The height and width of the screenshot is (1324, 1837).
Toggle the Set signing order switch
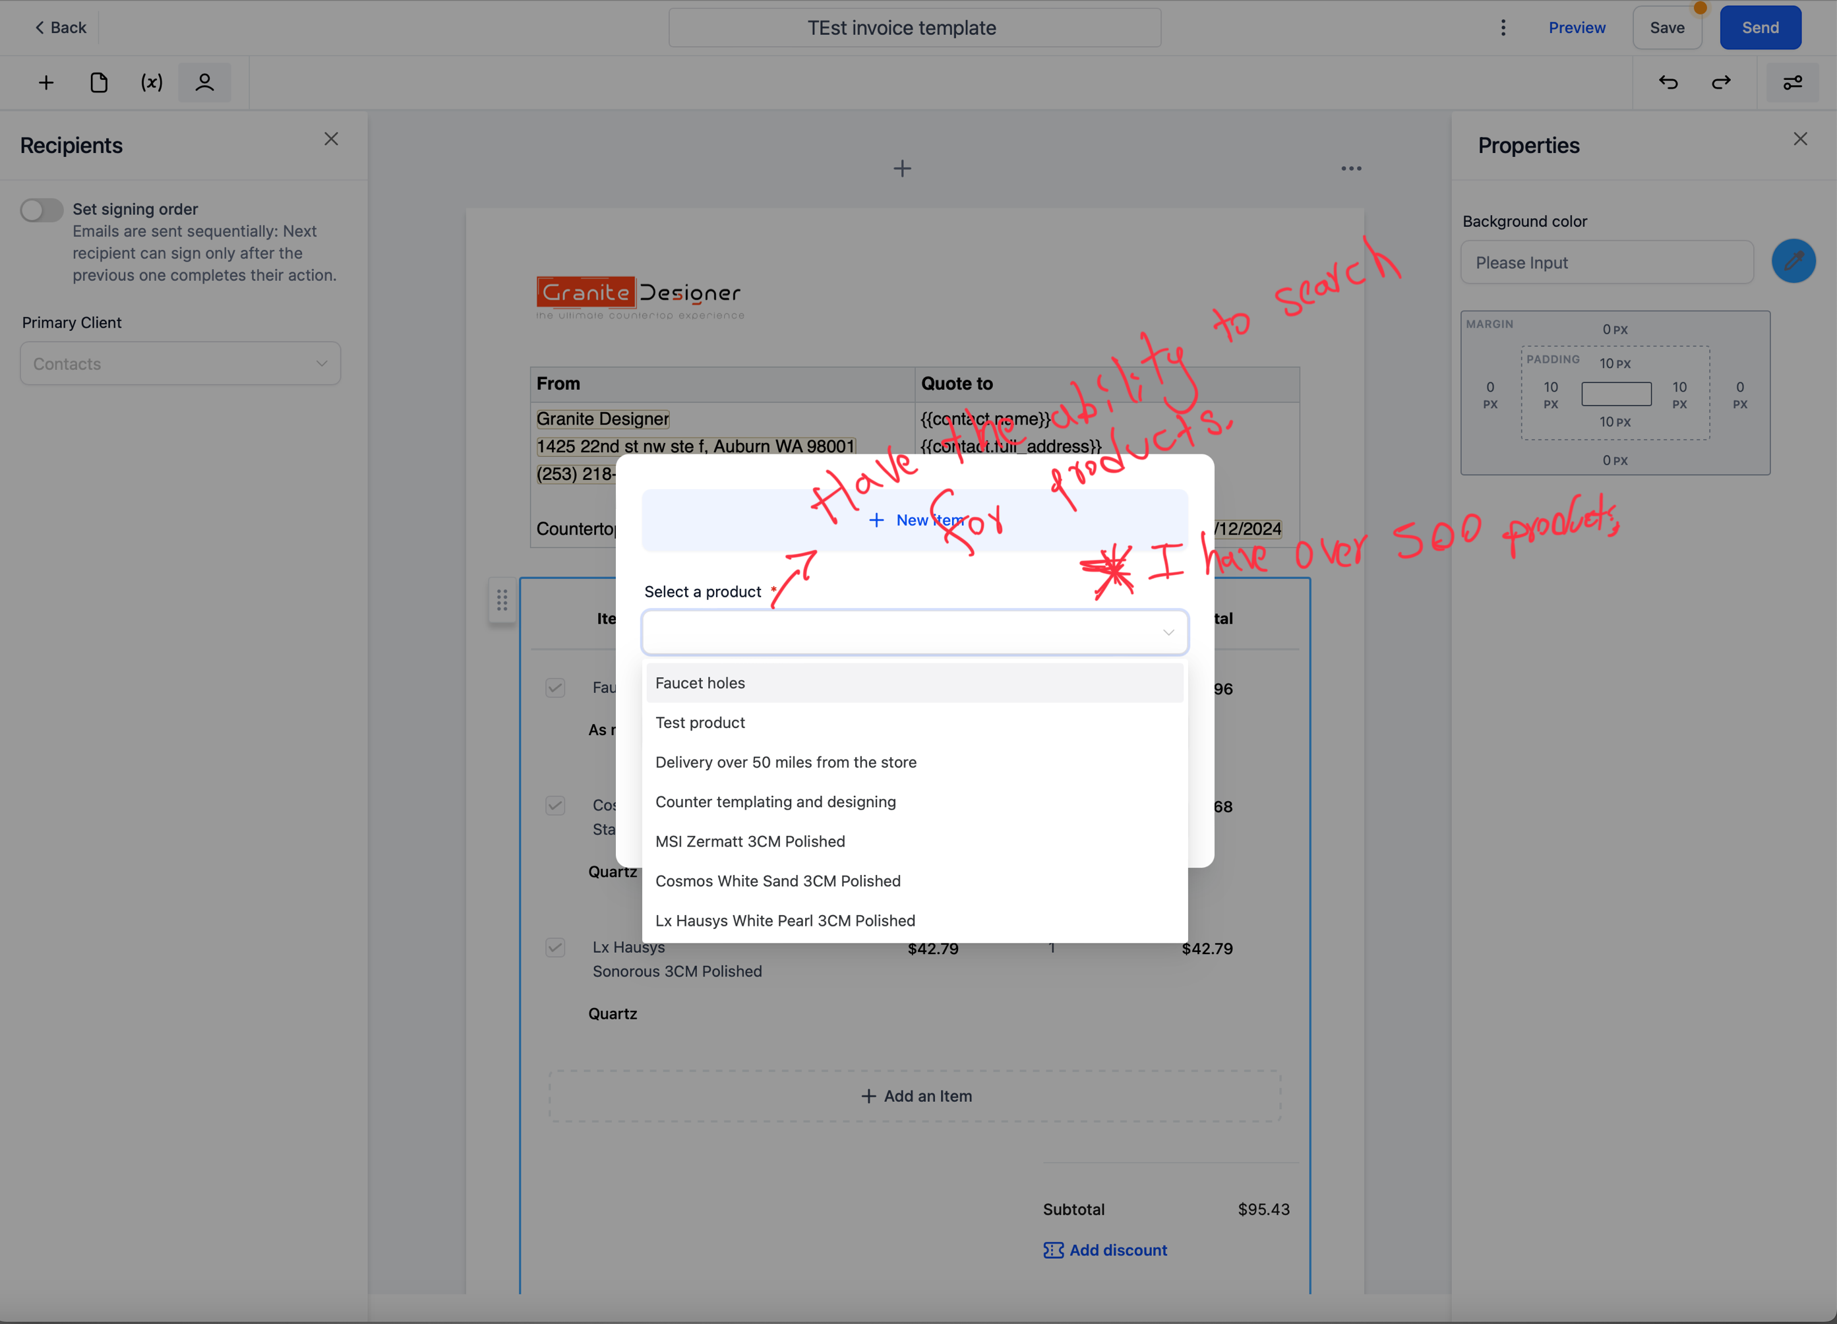pos(42,210)
